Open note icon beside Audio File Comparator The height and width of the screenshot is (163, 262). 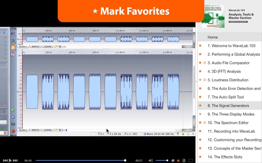tap(204, 63)
